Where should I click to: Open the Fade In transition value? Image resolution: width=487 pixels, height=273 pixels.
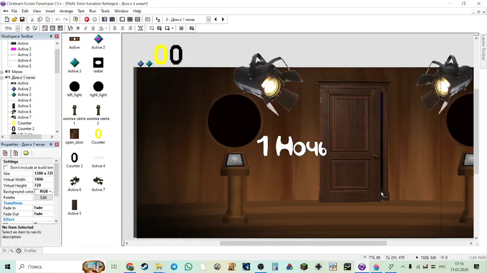click(43, 208)
